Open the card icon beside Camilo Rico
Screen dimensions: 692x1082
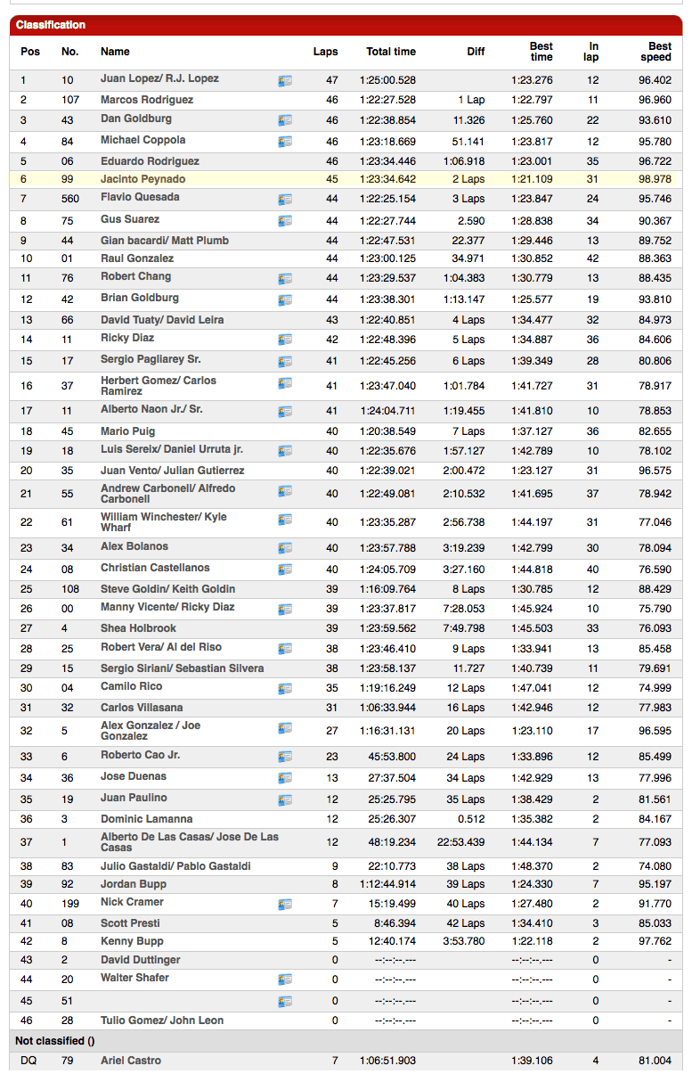point(285,689)
